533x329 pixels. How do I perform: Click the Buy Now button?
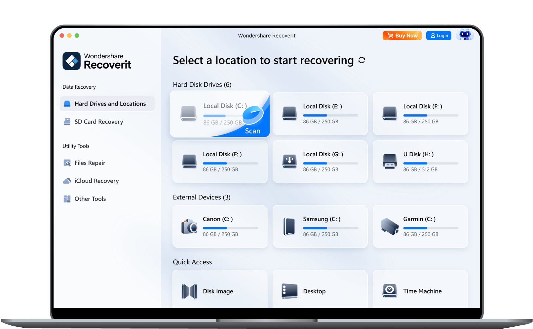click(402, 35)
